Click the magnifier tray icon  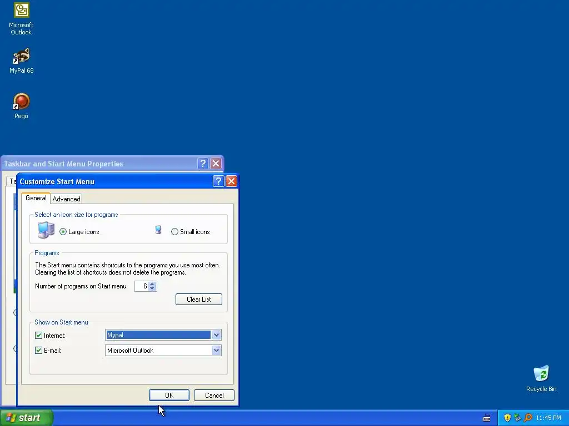click(x=528, y=418)
